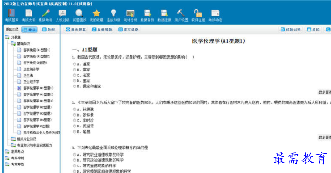
Task: Open the 试题过滤 question filter button
Action: pos(290,30)
